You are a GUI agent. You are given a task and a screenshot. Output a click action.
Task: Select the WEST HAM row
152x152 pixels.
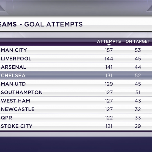76,101
